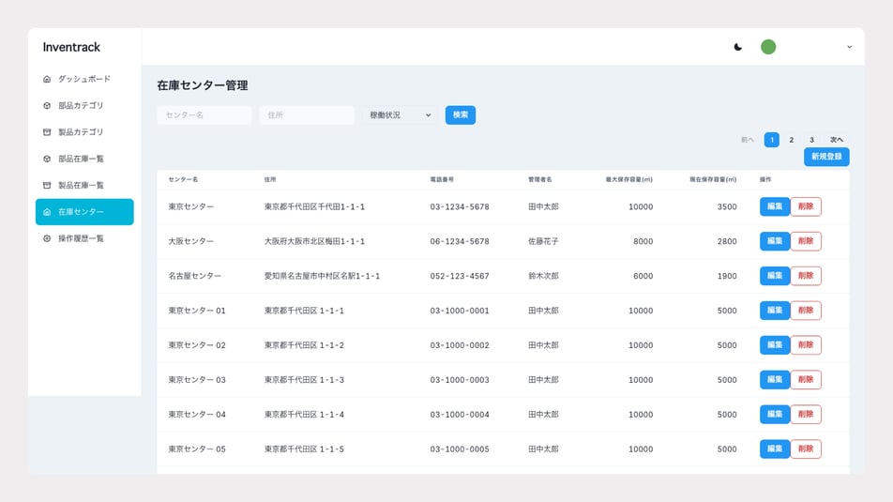This screenshot has width=893, height=502.
Task: Delete the 名古屋センター row
Action: (x=806, y=276)
